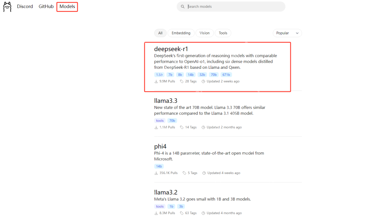Click the '28 Tags' count
Image resolution: width=379 pixels, height=219 pixels.
tap(191, 81)
